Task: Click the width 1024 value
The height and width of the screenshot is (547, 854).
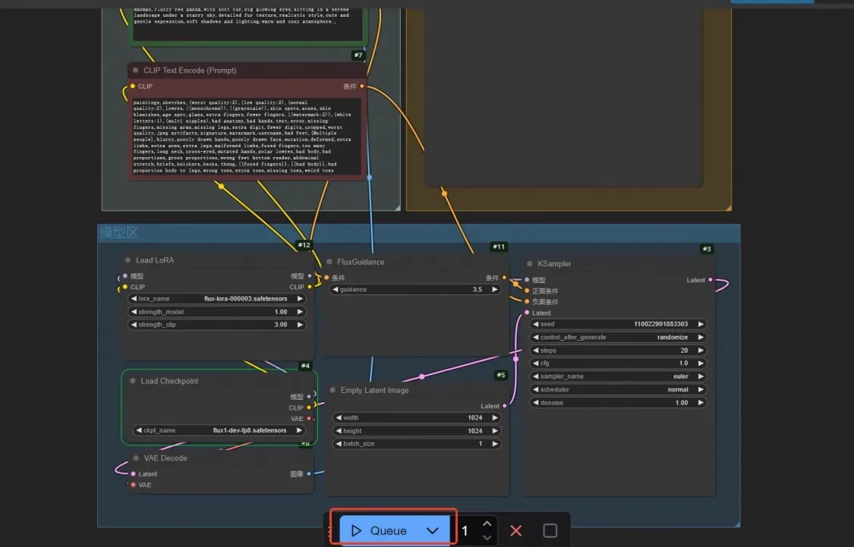Action: (475, 418)
